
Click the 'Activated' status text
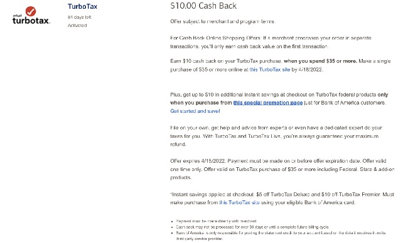77,26
